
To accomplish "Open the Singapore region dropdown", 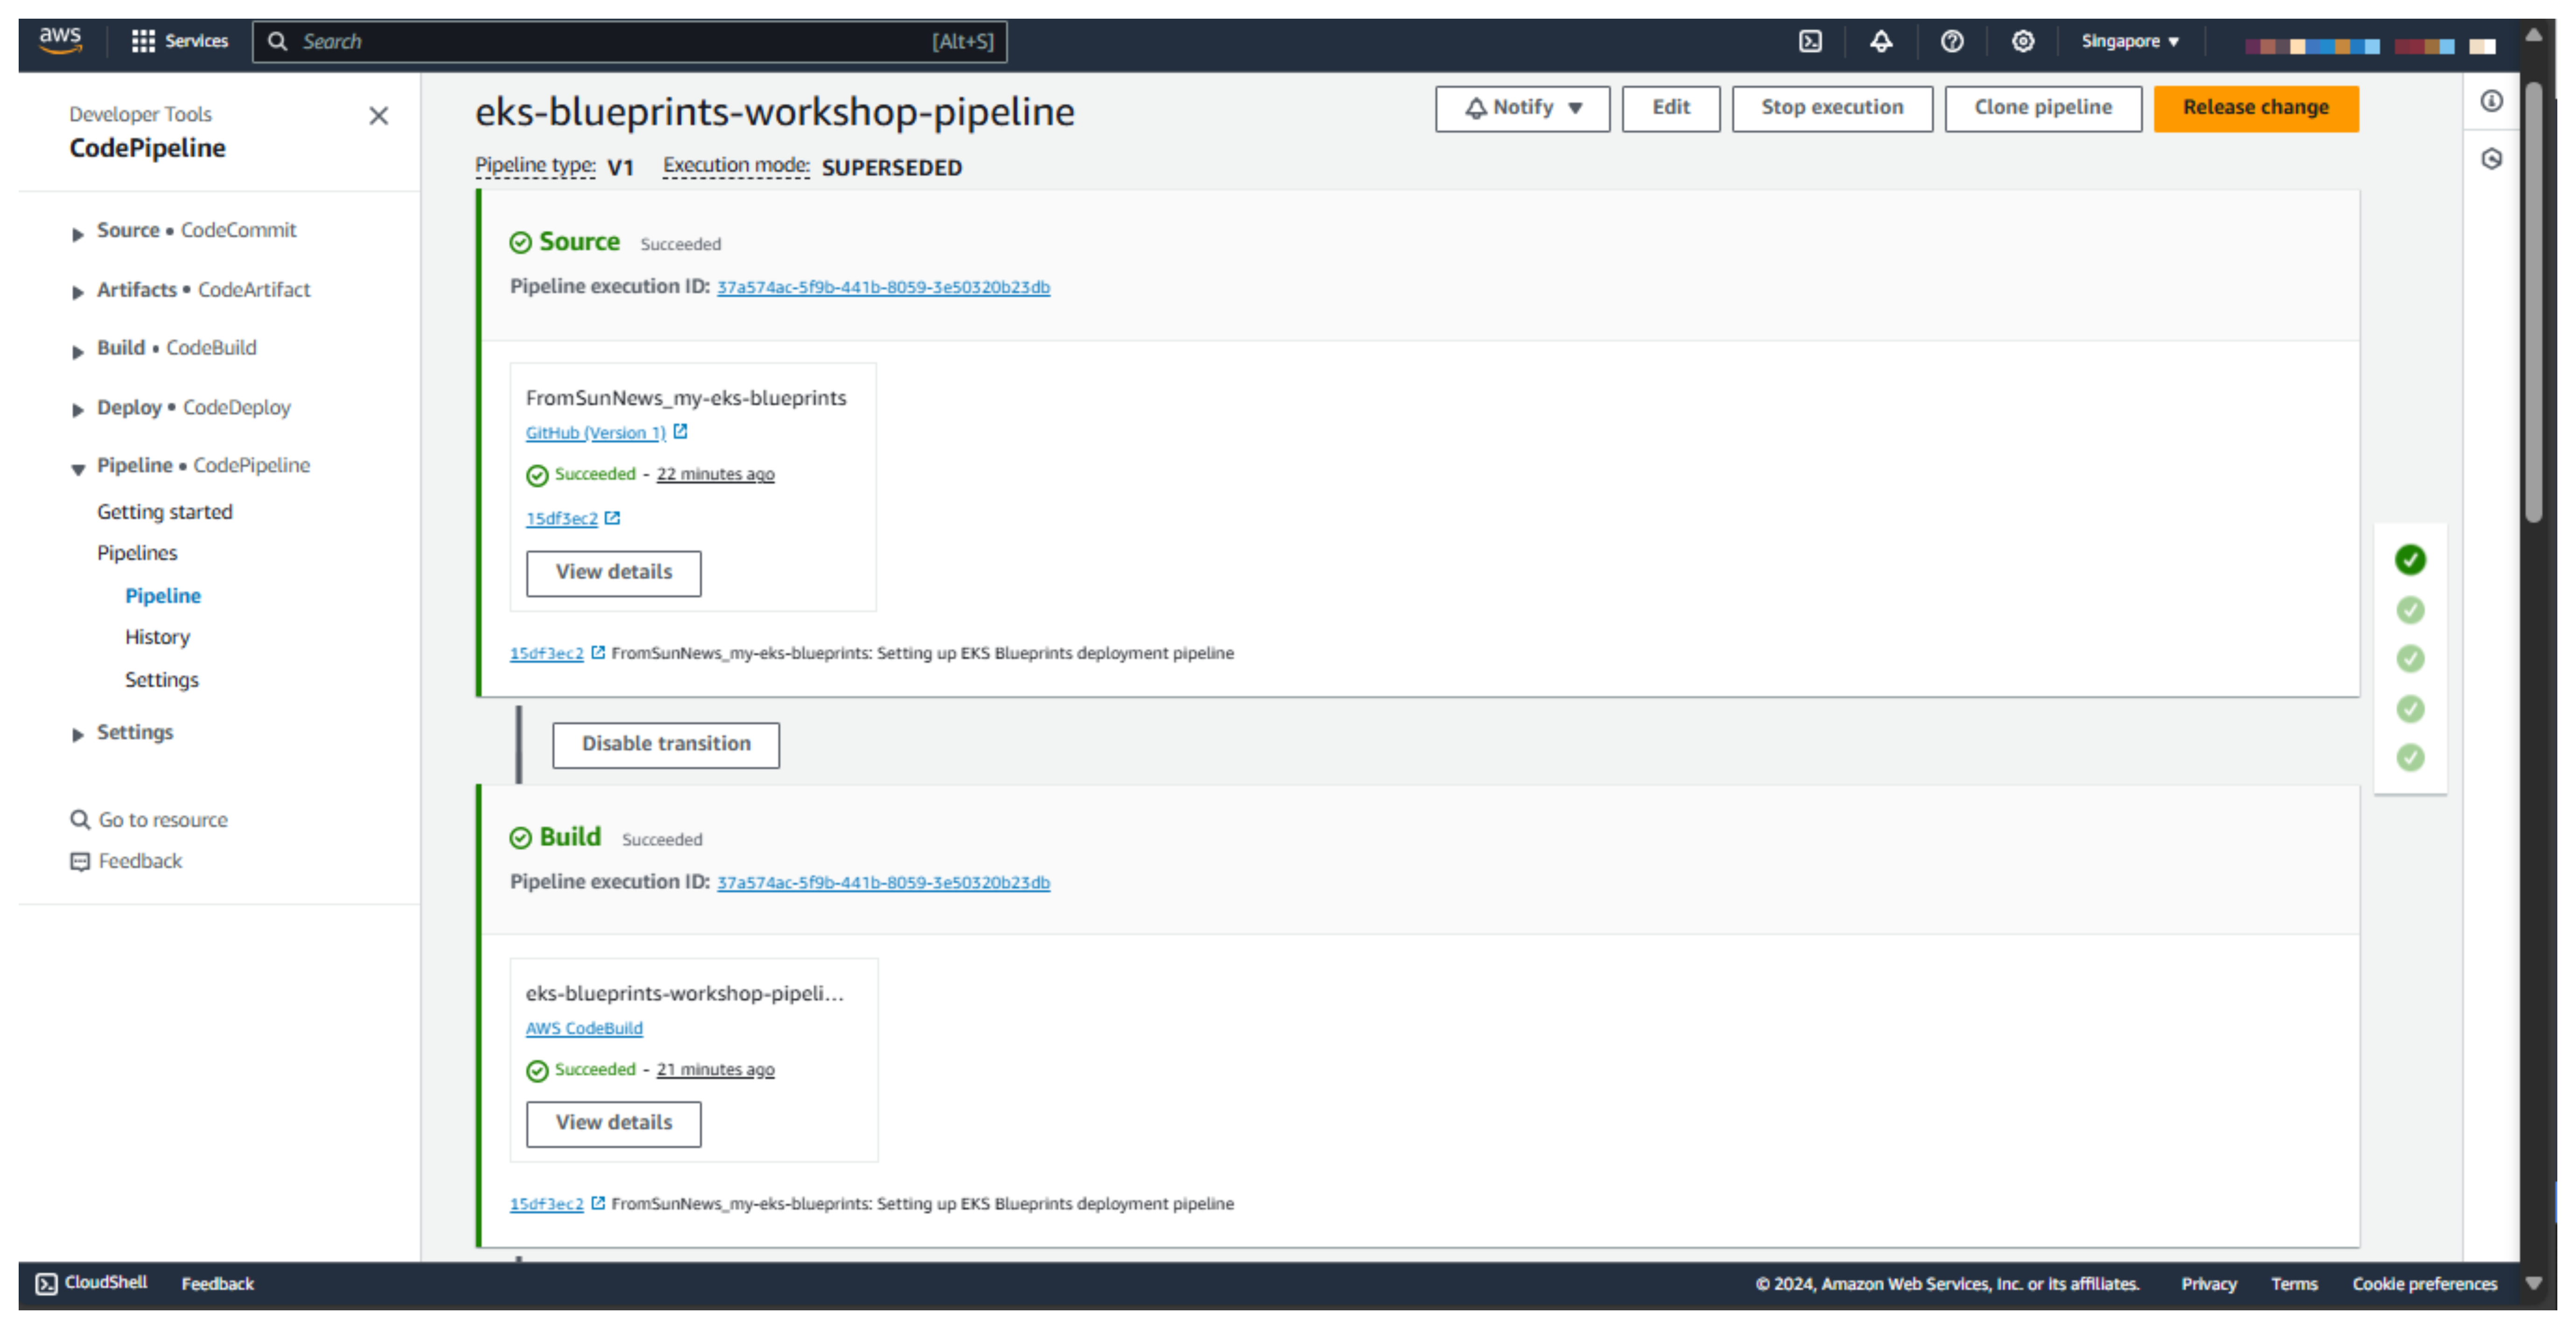I will click(2130, 41).
